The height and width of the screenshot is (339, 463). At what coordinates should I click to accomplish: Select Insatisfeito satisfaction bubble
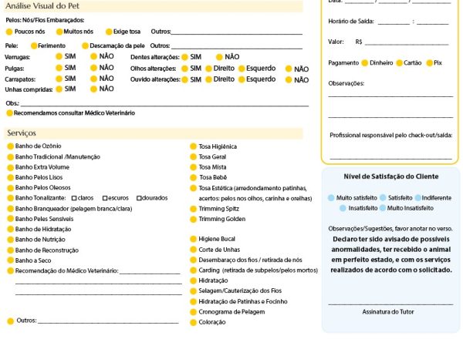tap(343, 209)
